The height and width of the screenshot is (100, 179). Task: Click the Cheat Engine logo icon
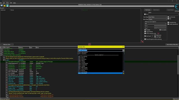177,7
